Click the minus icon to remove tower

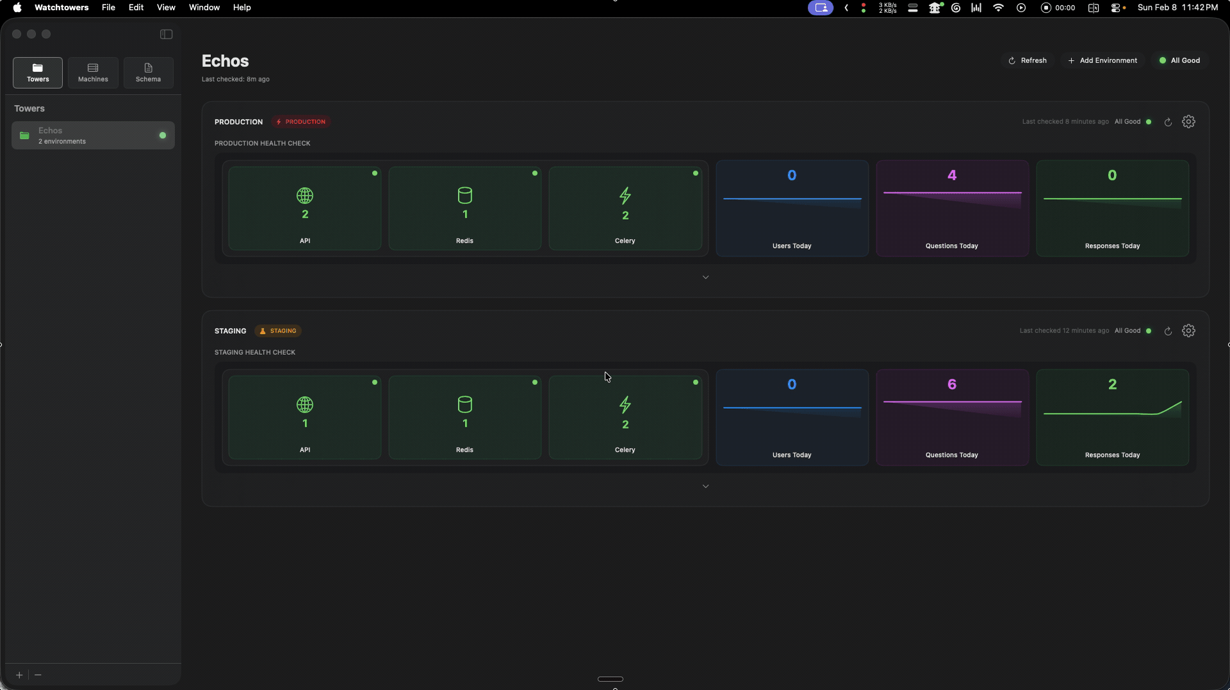click(38, 675)
